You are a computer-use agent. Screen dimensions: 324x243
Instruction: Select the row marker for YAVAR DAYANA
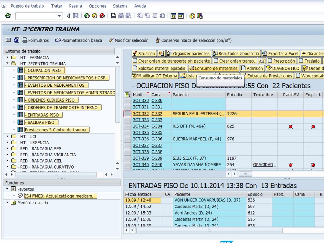click(x=127, y=165)
